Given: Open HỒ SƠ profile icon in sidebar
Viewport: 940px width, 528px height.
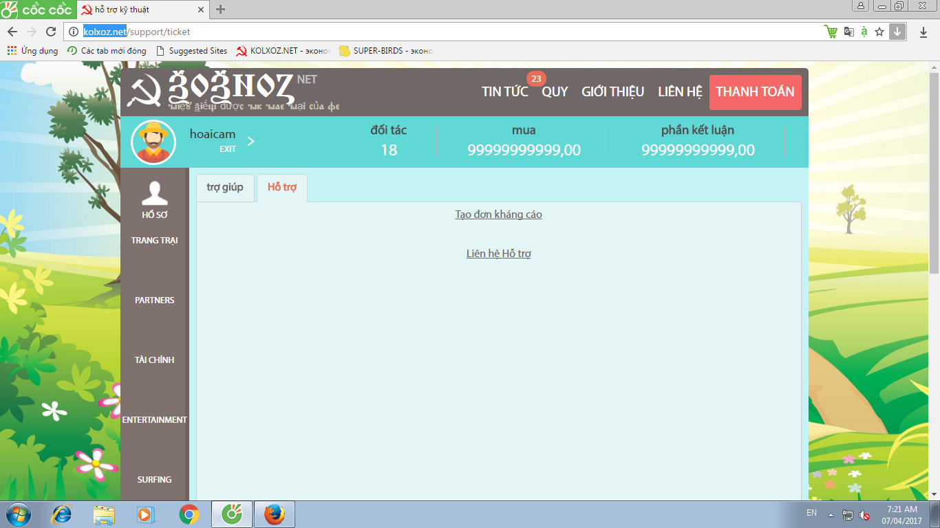Looking at the screenshot, I should (155, 200).
